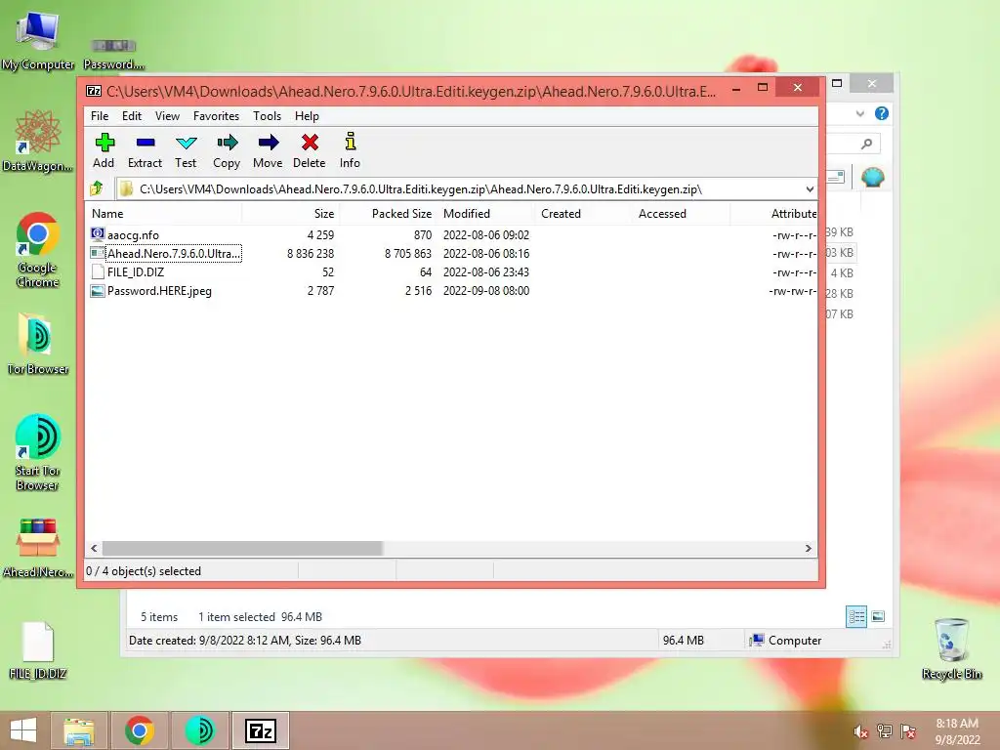
Task: Select the Password... desktop icon
Action: tap(113, 55)
